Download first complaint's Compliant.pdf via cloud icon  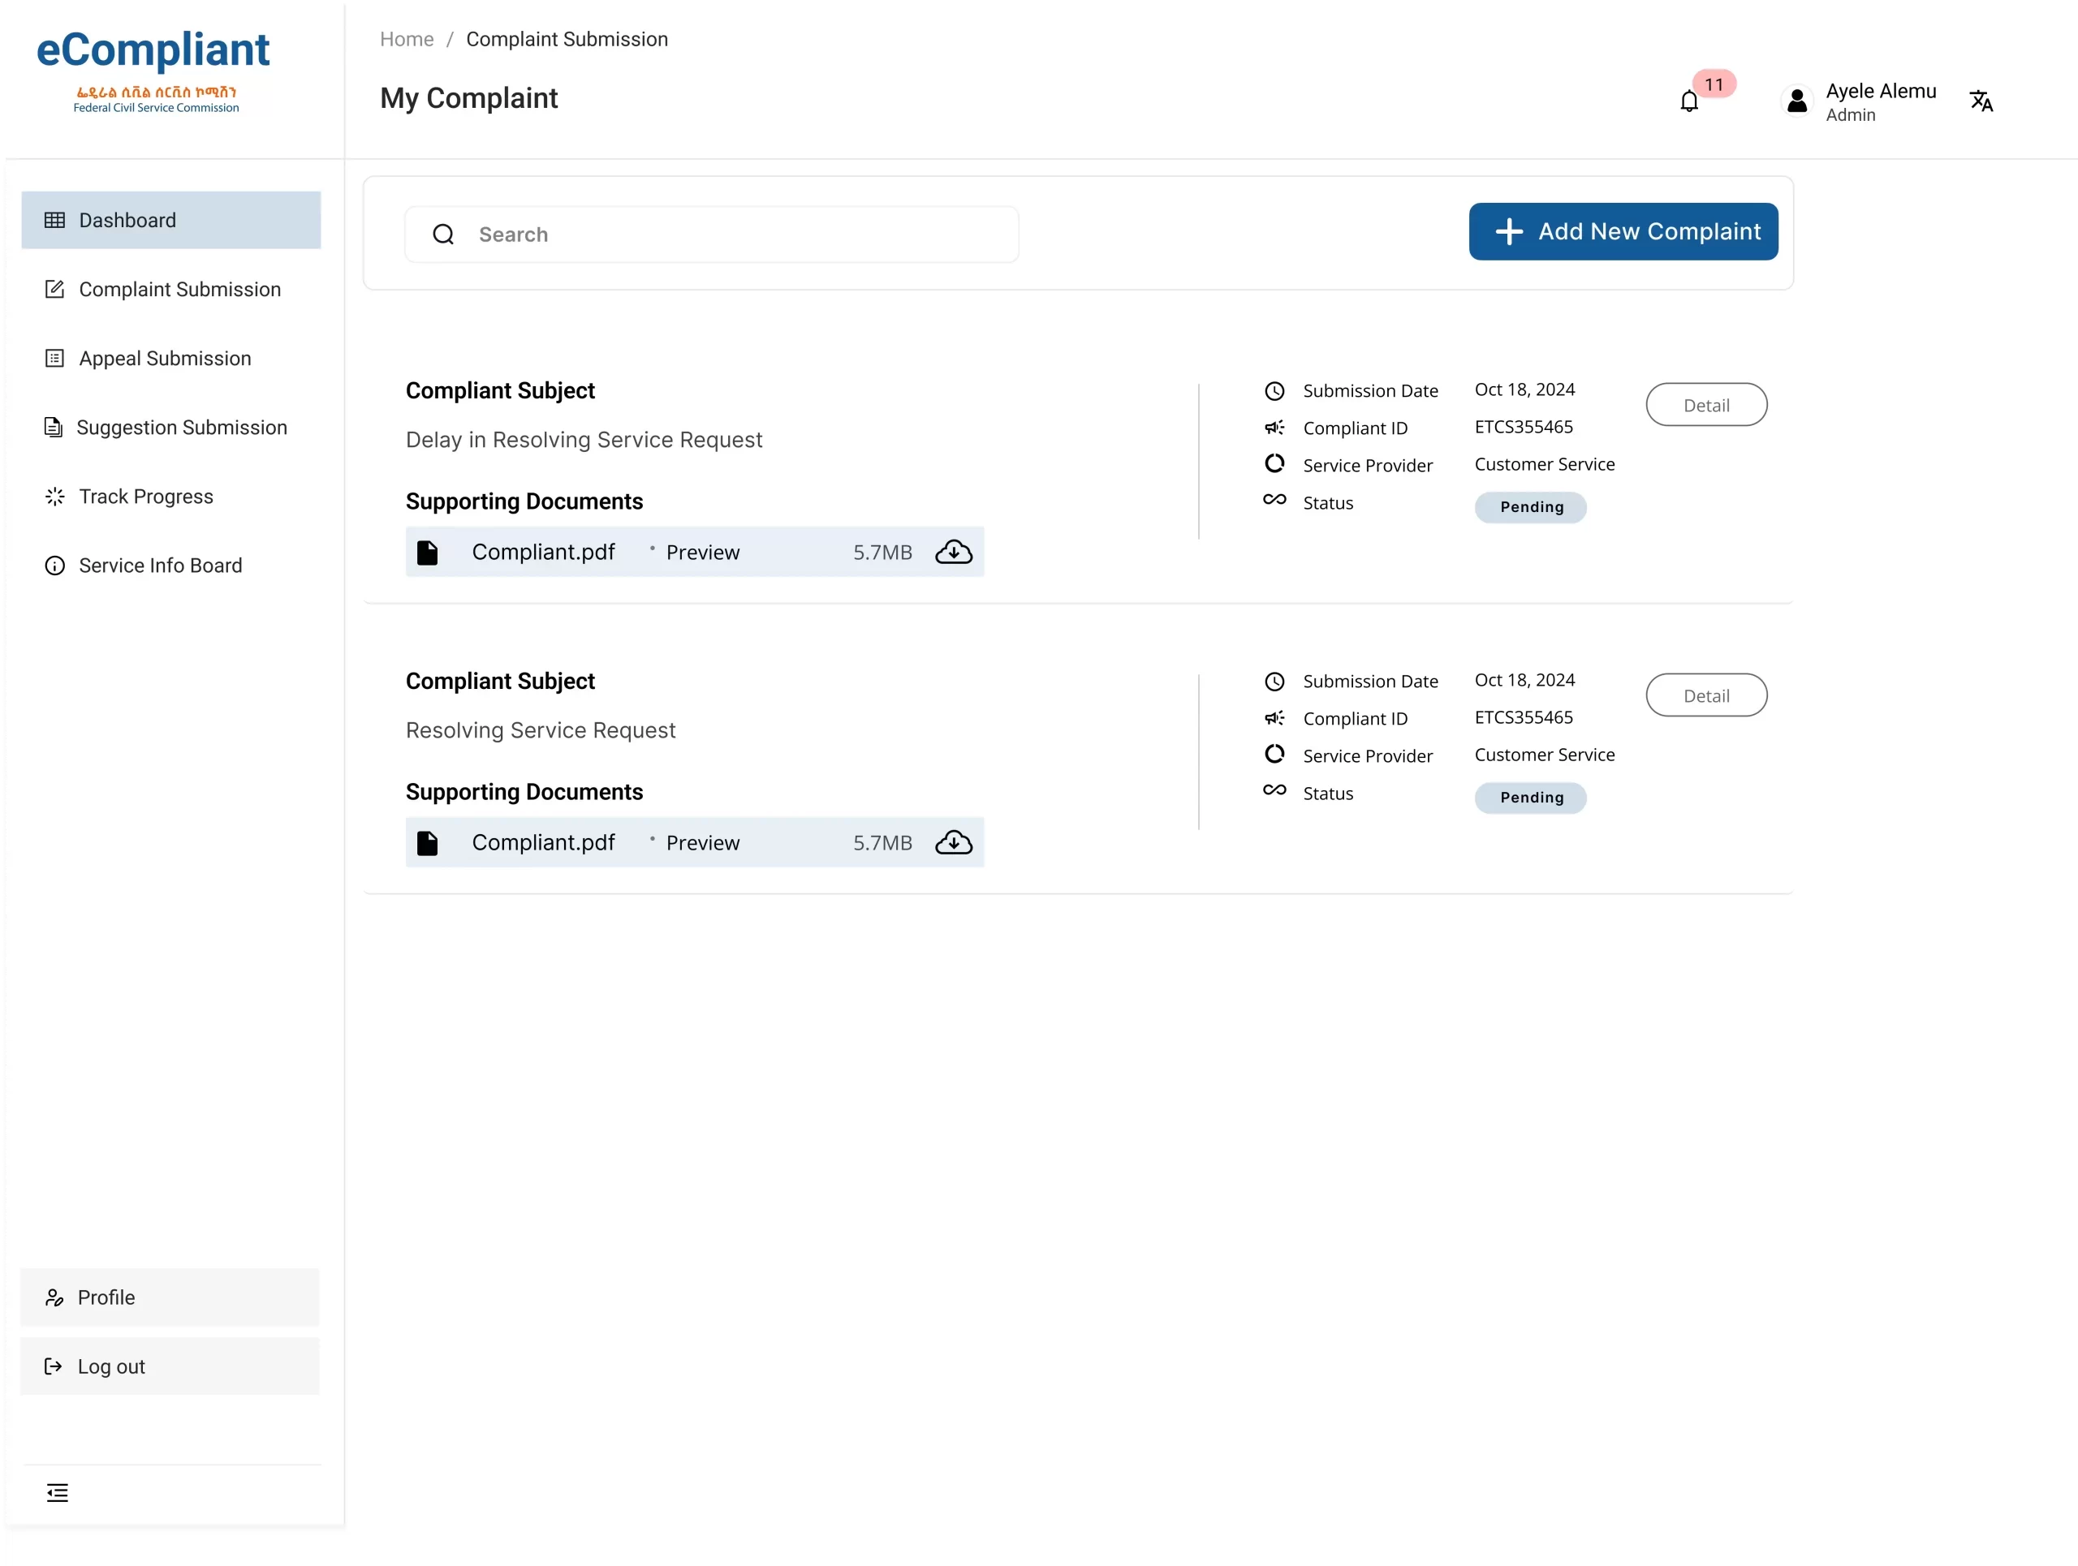[x=953, y=552]
